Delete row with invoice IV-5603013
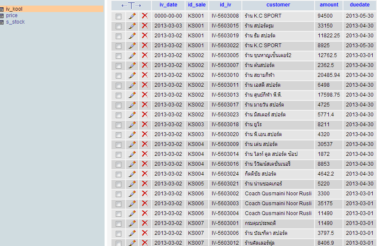Screen dimensions: 377x246 (145, 95)
